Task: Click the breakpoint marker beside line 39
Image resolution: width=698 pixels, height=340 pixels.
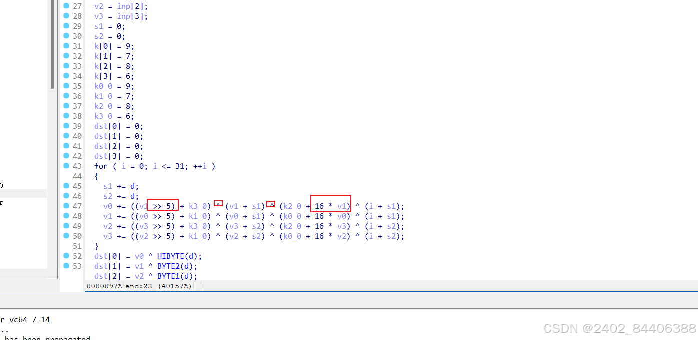Action: pos(66,126)
